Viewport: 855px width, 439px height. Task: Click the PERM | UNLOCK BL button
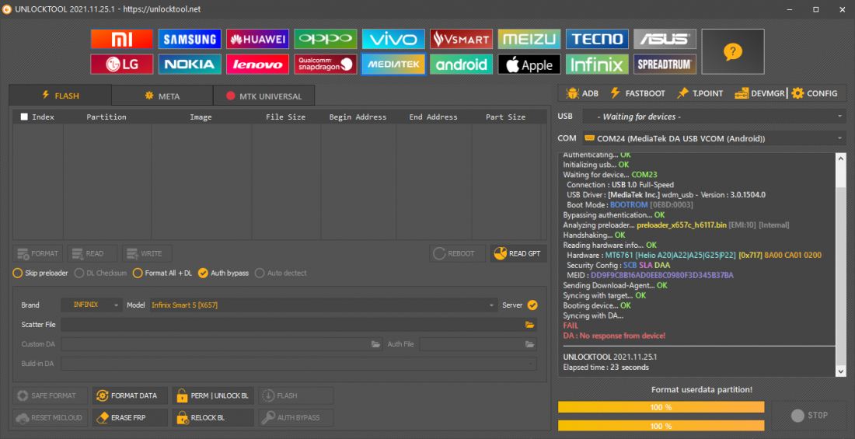pos(213,395)
